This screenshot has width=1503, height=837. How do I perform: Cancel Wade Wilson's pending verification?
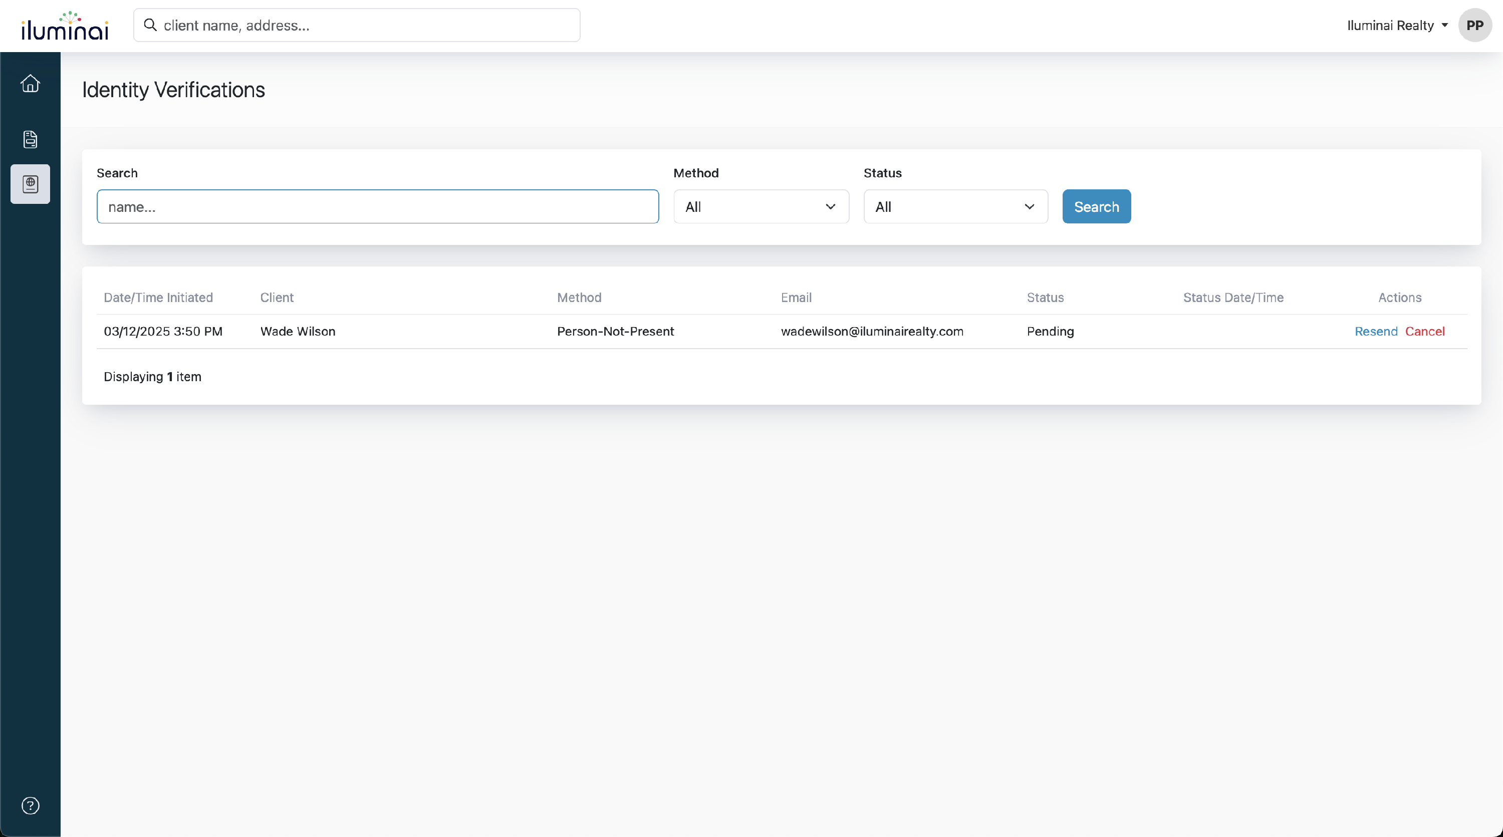(x=1424, y=331)
